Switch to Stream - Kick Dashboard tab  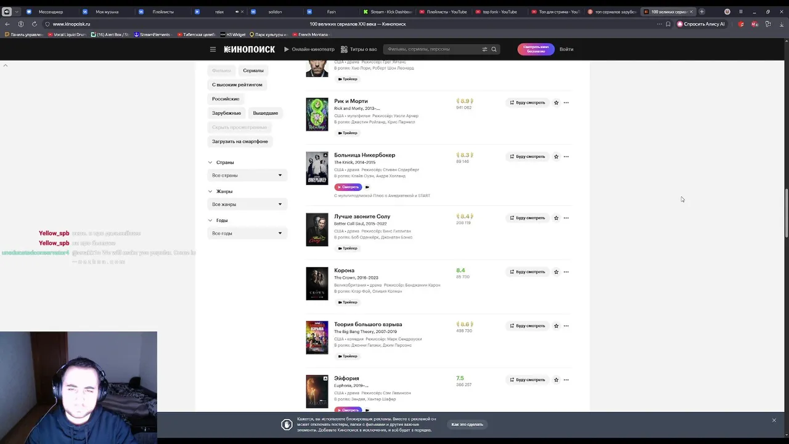(387, 12)
